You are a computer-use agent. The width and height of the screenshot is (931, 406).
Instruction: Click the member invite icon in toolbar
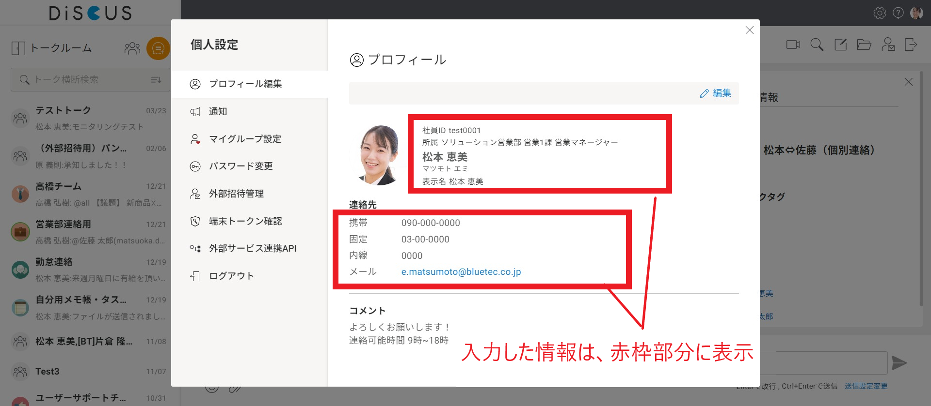[x=888, y=45]
